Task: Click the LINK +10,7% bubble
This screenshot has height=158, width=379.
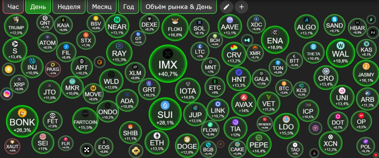Action: [218, 110]
